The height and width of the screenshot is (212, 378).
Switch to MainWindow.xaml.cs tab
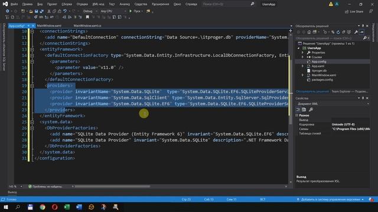pos(87,26)
